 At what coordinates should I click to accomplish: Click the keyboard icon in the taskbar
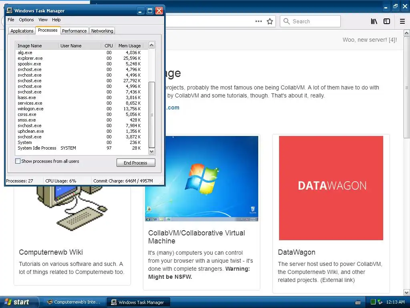coord(358,302)
